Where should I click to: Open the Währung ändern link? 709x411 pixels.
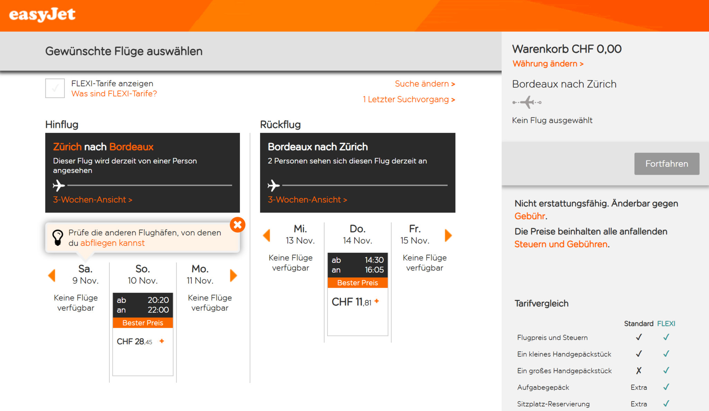(x=548, y=64)
